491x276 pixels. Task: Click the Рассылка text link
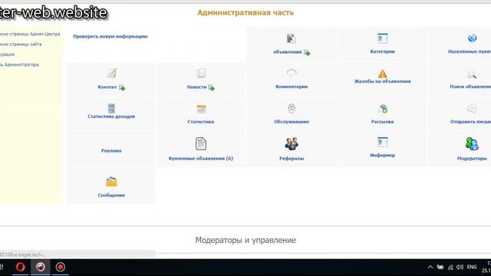point(382,121)
